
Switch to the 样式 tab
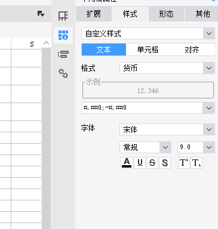[130, 14]
